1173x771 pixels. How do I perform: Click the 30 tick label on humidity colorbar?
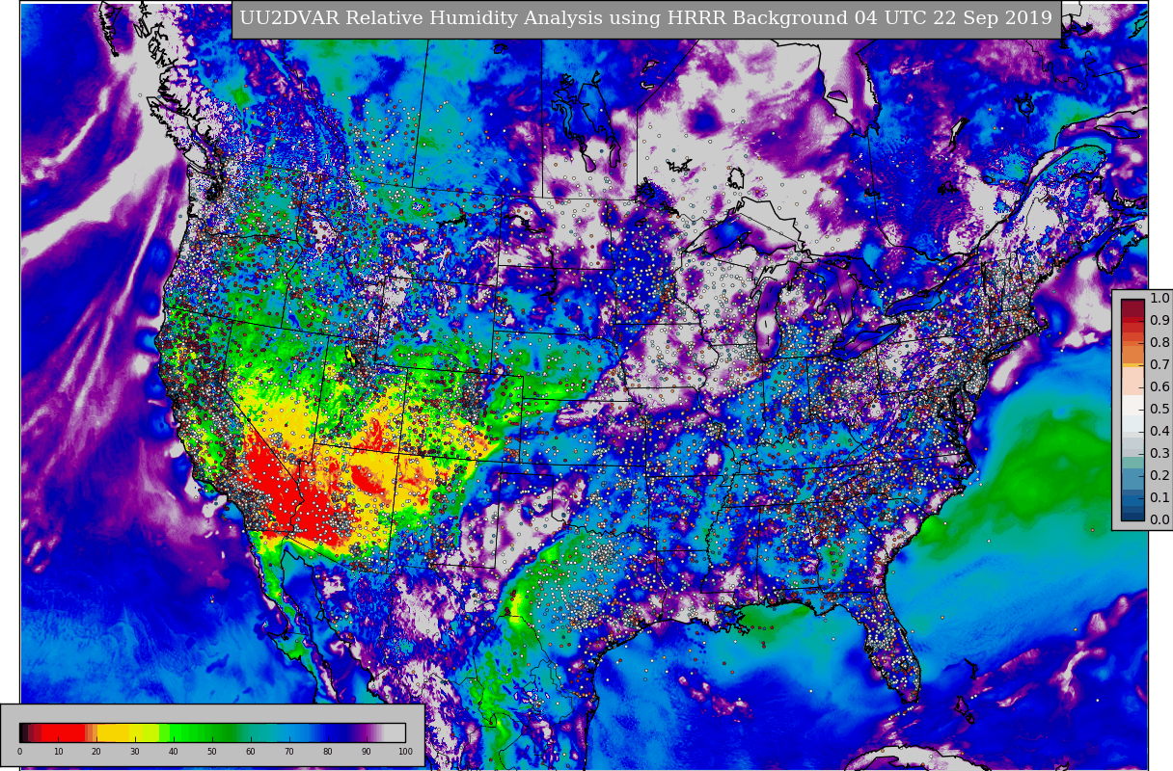[x=135, y=752]
